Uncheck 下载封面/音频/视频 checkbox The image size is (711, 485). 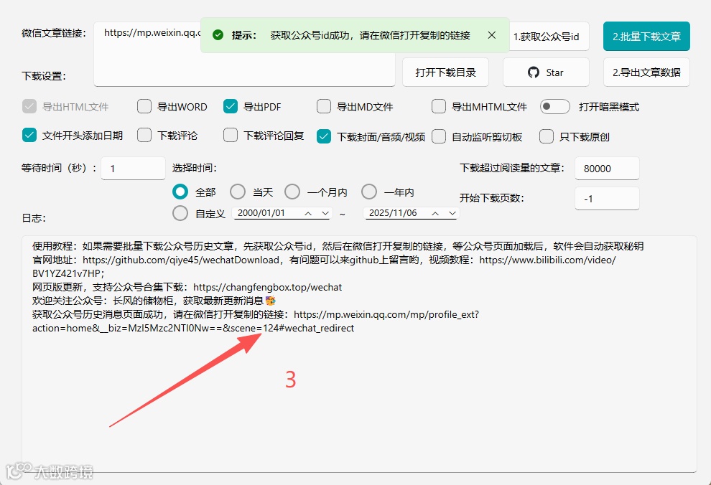point(324,136)
